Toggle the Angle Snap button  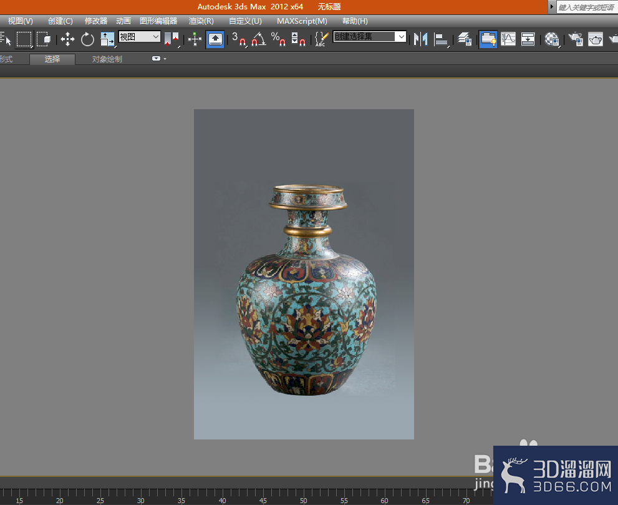259,39
